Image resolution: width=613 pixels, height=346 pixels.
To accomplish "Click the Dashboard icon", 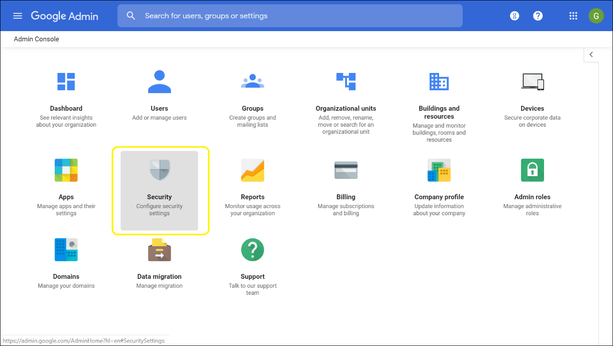I will click(66, 81).
